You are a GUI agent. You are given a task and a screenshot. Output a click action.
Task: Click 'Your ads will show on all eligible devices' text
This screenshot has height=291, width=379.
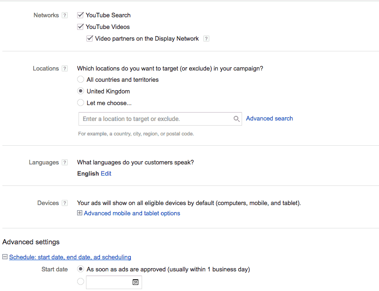point(189,203)
